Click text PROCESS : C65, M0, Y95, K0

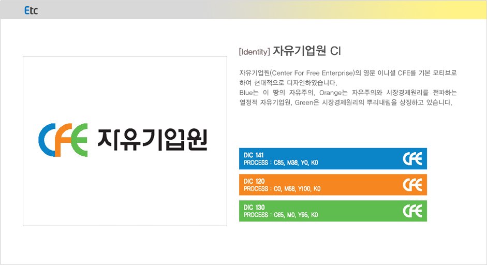(281, 215)
